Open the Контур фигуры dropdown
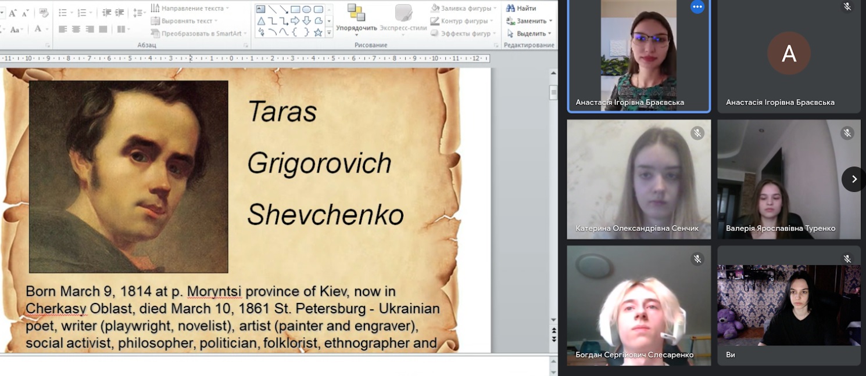This screenshot has width=866, height=376. (492, 21)
